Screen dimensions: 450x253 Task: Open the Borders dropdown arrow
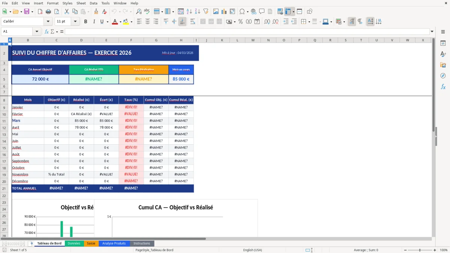click(x=309, y=22)
